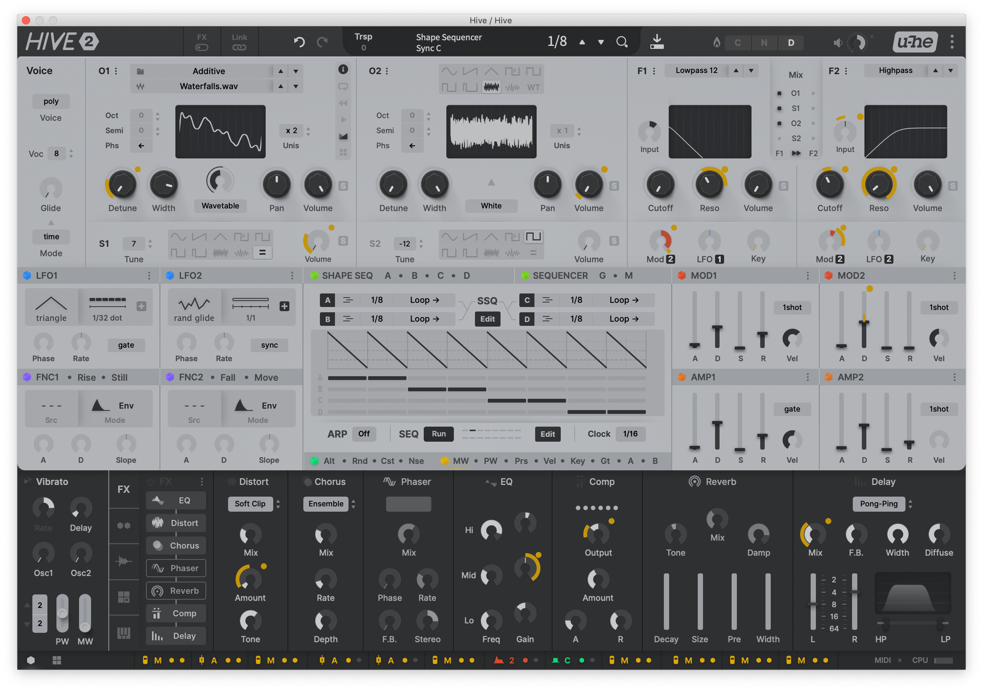Viewport: 983px width, 690px height.
Task: Click the LFO2 rand glide waveform
Action: [x=194, y=308]
